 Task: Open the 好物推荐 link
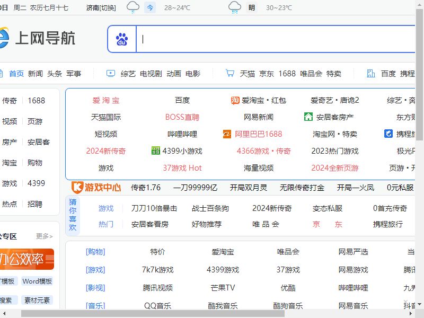point(207,224)
